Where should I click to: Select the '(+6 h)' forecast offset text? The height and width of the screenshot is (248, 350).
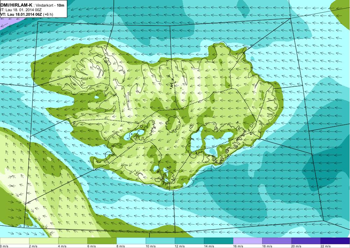(x=48, y=14)
